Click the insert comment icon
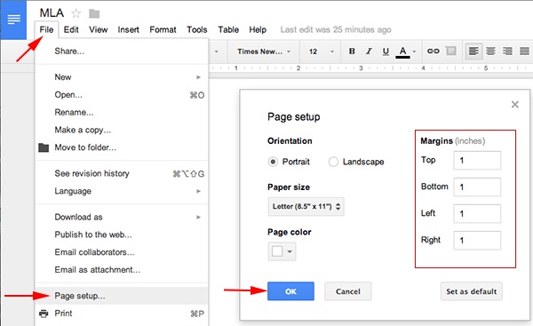This screenshot has height=326, width=533. [x=450, y=51]
